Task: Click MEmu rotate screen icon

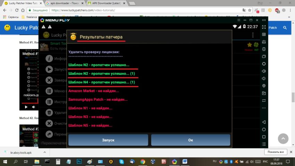Action: 264,100
